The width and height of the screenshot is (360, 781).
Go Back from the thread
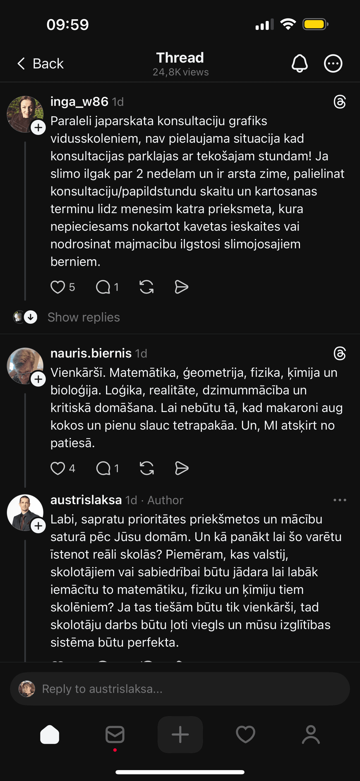[40, 64]
